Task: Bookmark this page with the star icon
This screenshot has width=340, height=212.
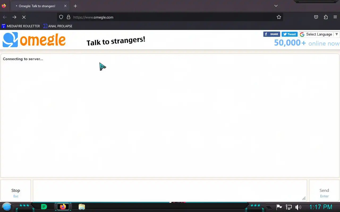Action: (x=279, y=17)
